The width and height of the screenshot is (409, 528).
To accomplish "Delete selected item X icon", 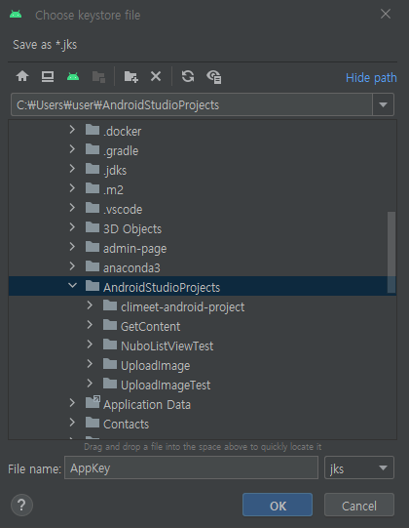I will (156, 76).
